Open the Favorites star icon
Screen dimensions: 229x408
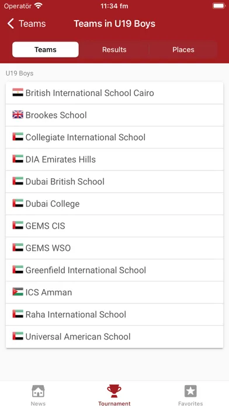click(190, 391)
